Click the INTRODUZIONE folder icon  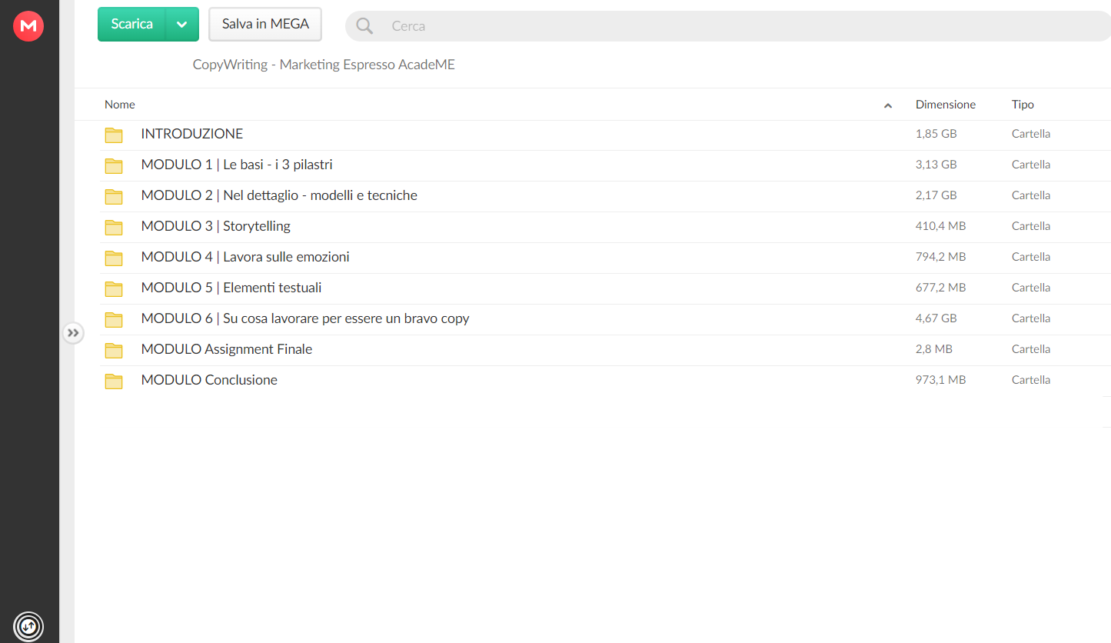114,135
